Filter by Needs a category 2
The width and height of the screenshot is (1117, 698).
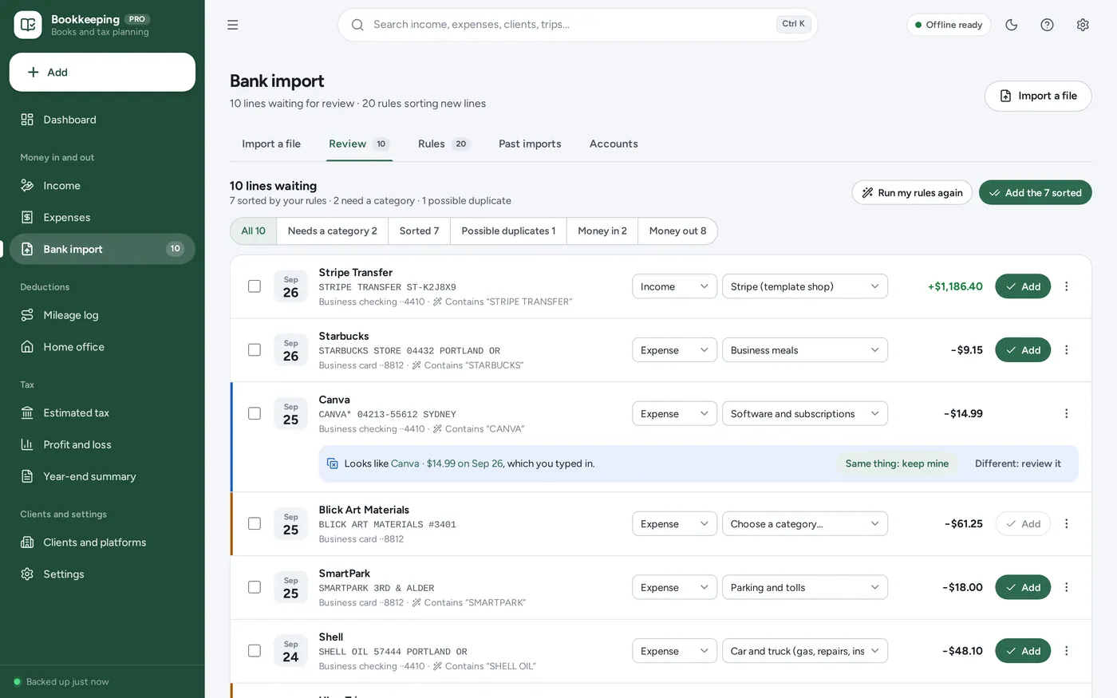click(332, 231)
